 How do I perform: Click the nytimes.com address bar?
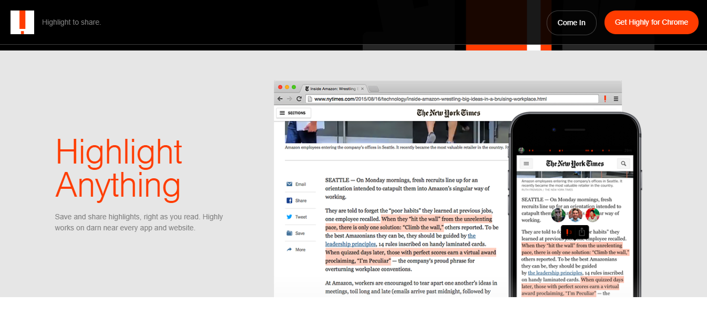pyautogui.click(x=453, y=98)
